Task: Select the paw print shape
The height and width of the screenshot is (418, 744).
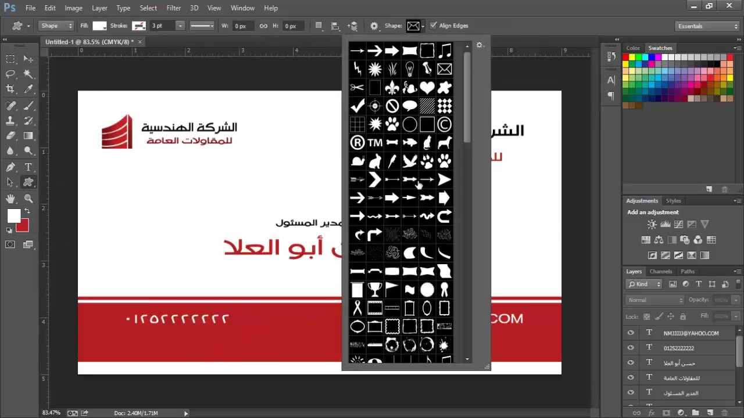Action: pos(392,124)
